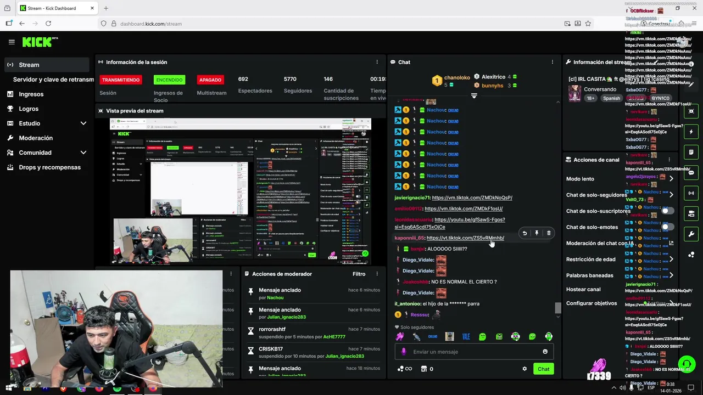Click the Spanish language tag
The width and height of the screenshot is (703, 395).
[x=611, y=98]
